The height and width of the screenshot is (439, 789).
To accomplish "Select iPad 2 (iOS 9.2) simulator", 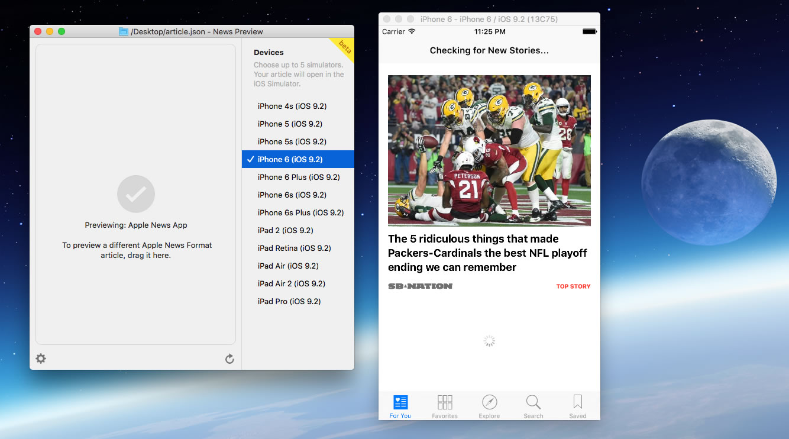I will point(298,230).
